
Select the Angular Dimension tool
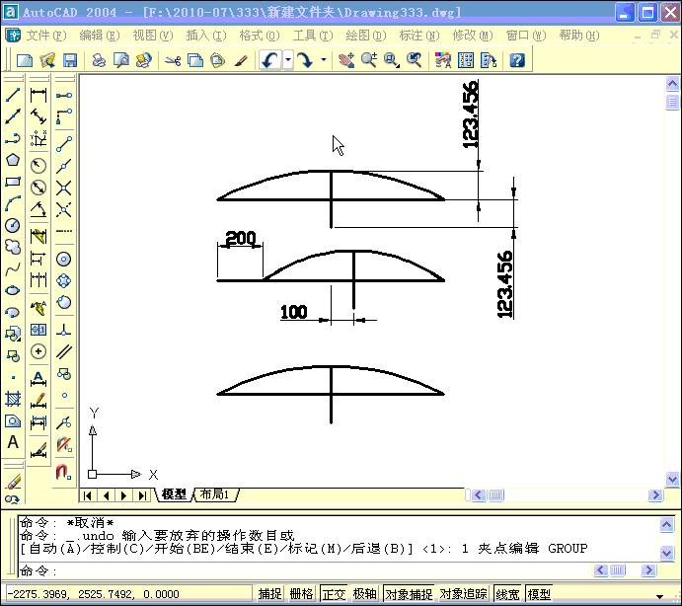[38, 209]
